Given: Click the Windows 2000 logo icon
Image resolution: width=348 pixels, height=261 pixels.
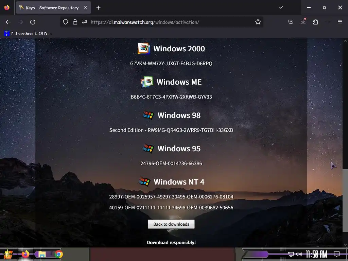Looking at the screenshot, I should click(144, 48).
